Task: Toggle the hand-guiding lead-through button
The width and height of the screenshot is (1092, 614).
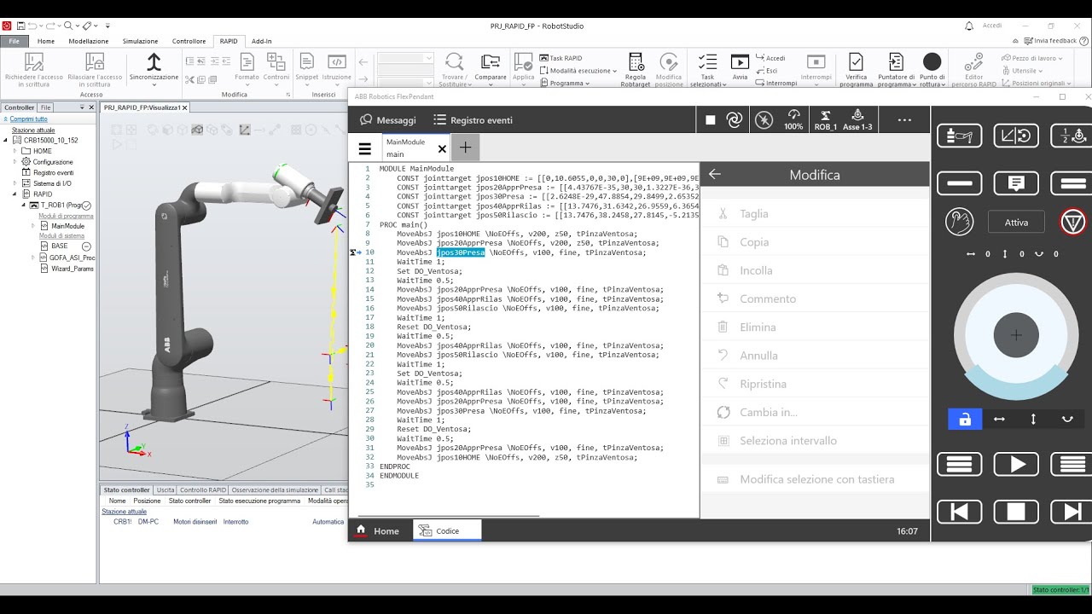Action: pyautogui.click(x=959, y=222)
